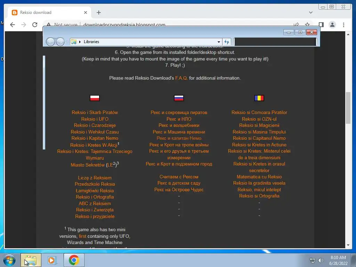
Task: Click the Russian flag image
Action: pos(179,98)
